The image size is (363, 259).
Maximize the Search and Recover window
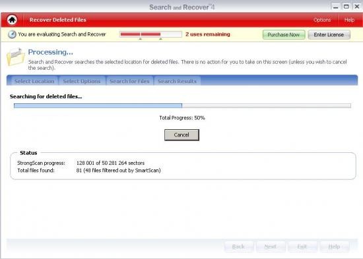(346, 7)
